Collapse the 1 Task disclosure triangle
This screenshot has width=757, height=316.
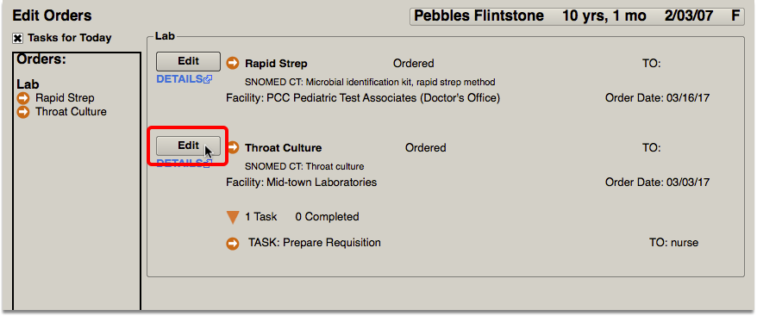point(233,218)
